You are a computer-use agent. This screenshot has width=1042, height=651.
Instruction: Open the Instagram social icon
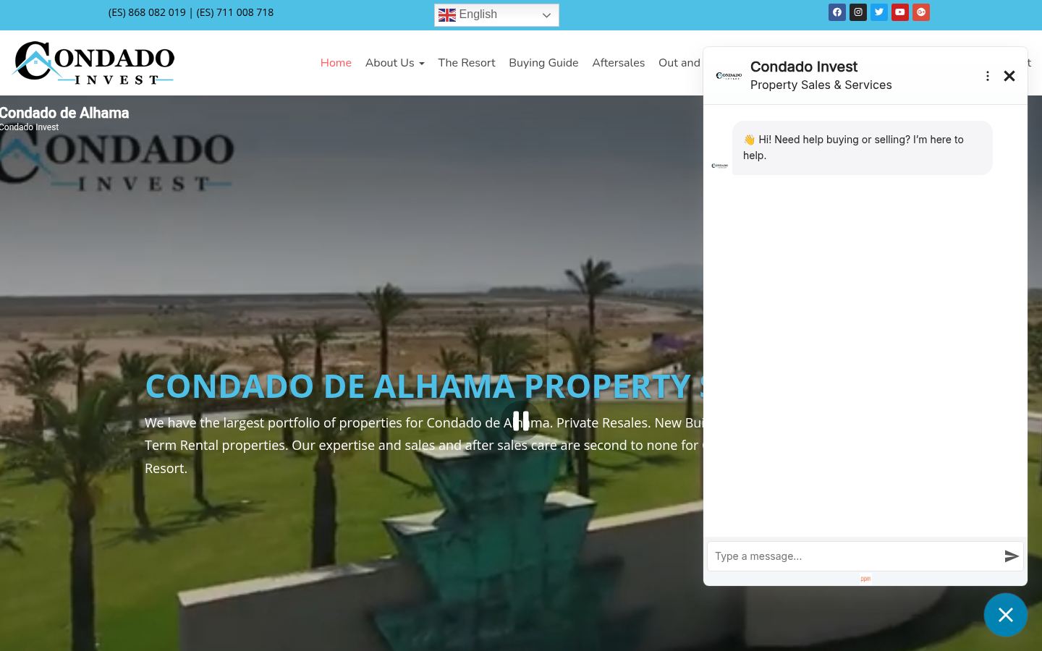858,12
